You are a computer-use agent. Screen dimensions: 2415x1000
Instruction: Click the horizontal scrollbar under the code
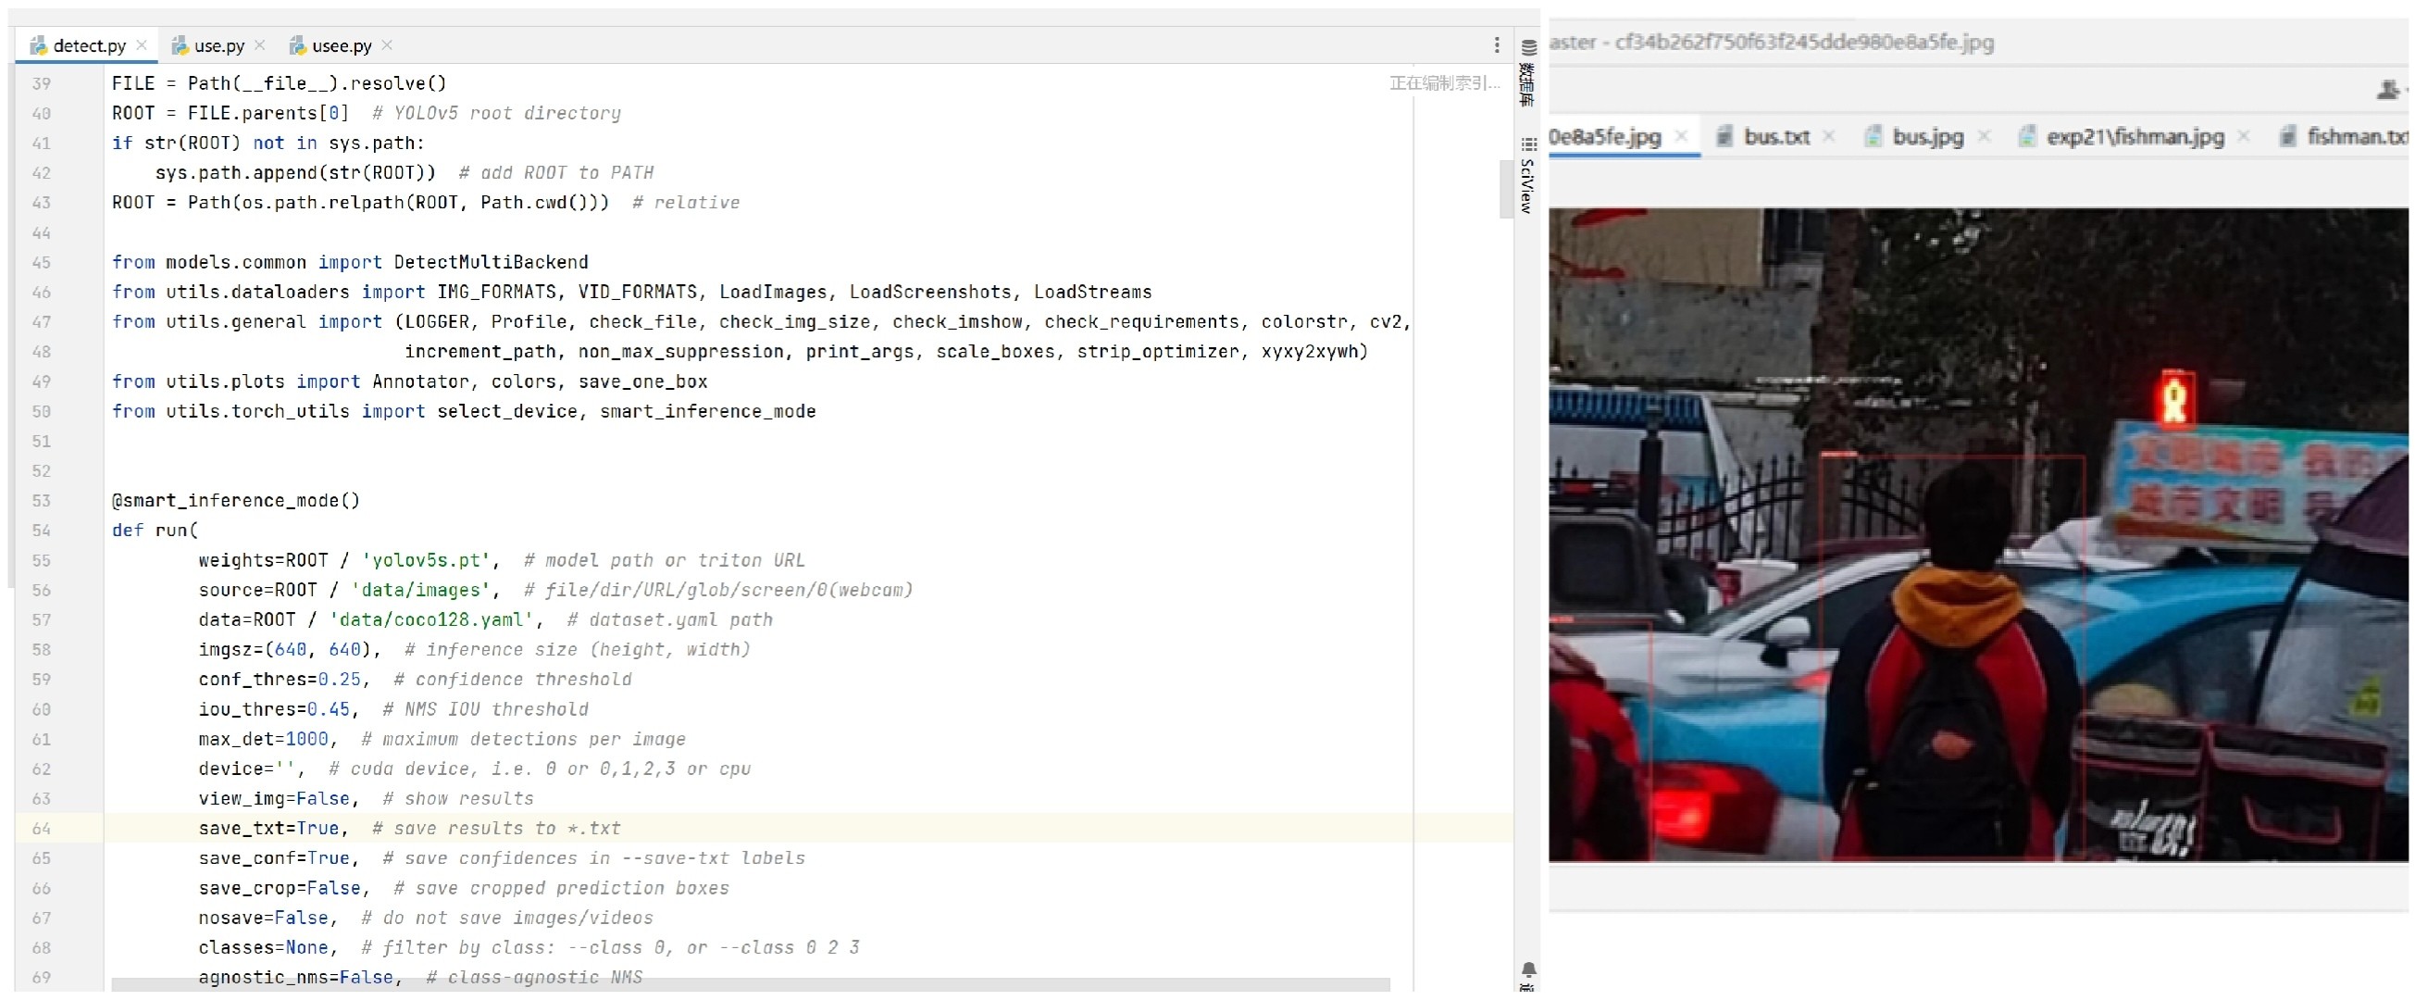(750, 983)
